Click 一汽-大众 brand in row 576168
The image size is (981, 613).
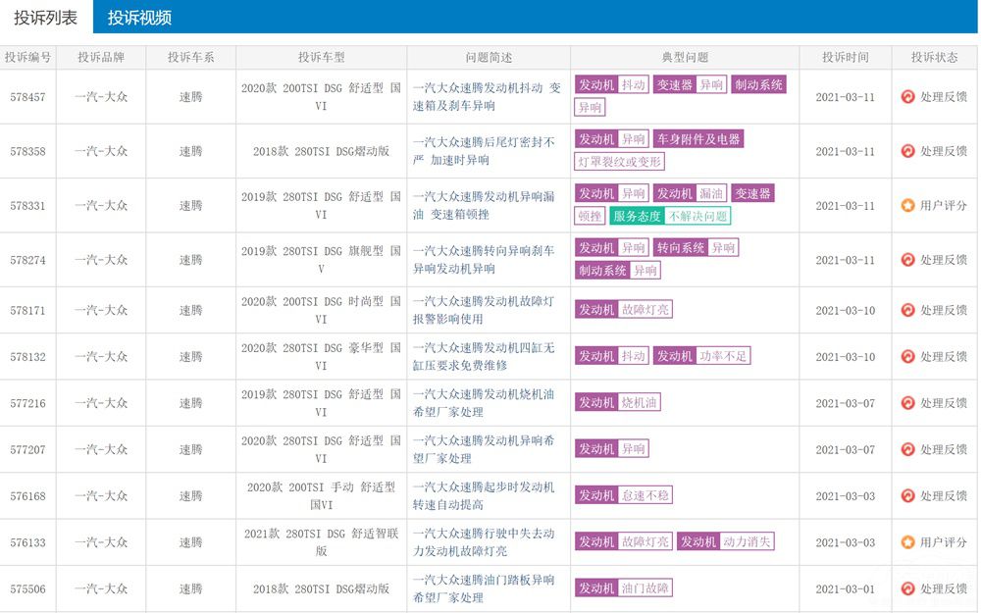click(101, 496)
